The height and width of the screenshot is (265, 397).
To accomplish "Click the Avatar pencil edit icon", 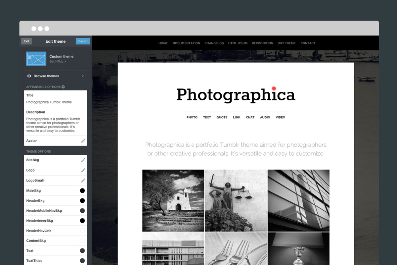I will (83, 141).
